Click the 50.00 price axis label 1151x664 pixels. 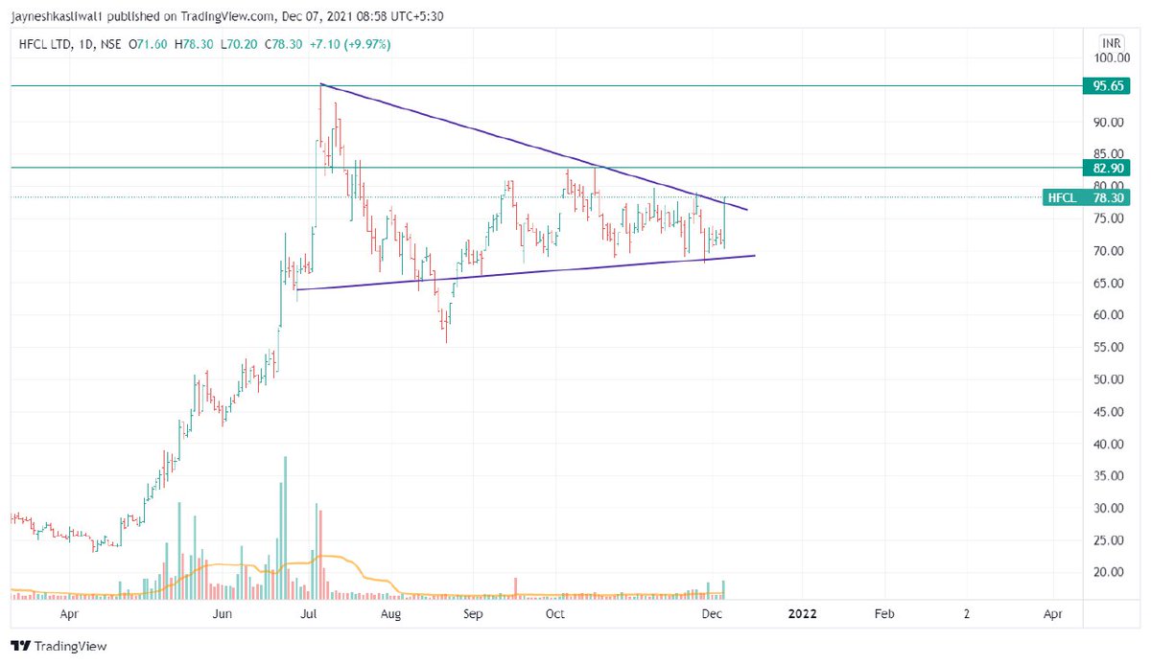pos(1111,379)
